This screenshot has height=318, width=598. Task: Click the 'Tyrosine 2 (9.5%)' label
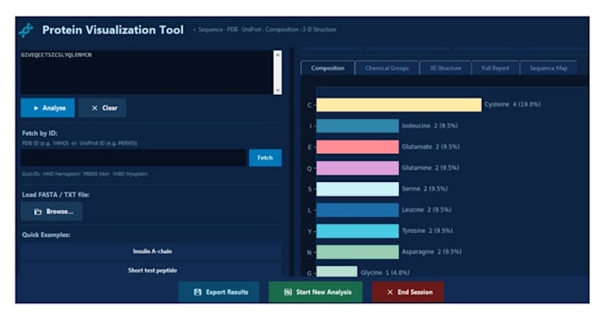tap(427, 230)
